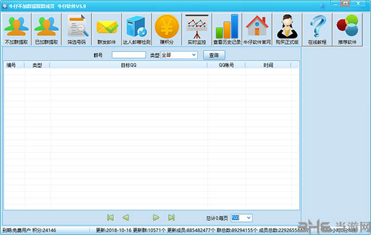Close the 牛仔软件 window

[x=358, y=4]
